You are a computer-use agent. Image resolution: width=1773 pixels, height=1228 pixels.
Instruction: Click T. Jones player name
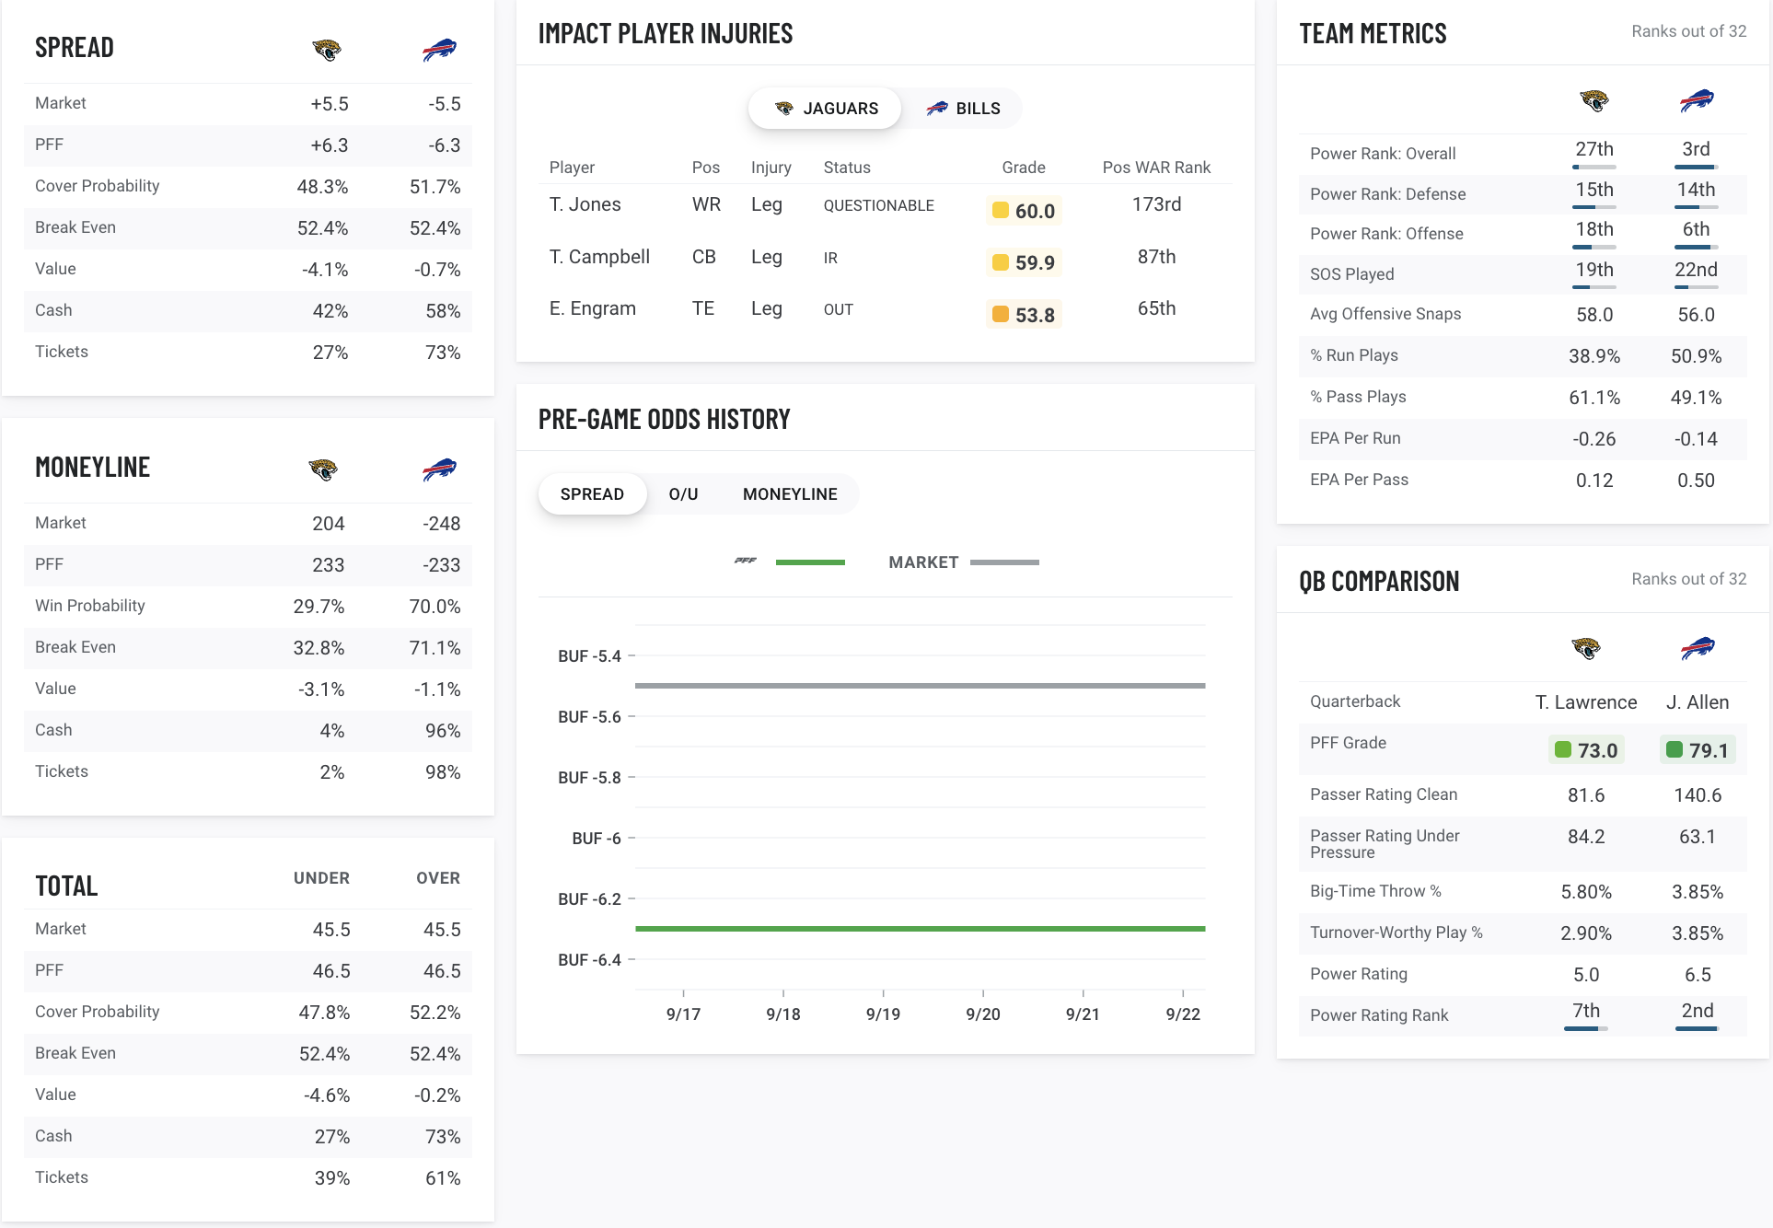coord(585,204)
